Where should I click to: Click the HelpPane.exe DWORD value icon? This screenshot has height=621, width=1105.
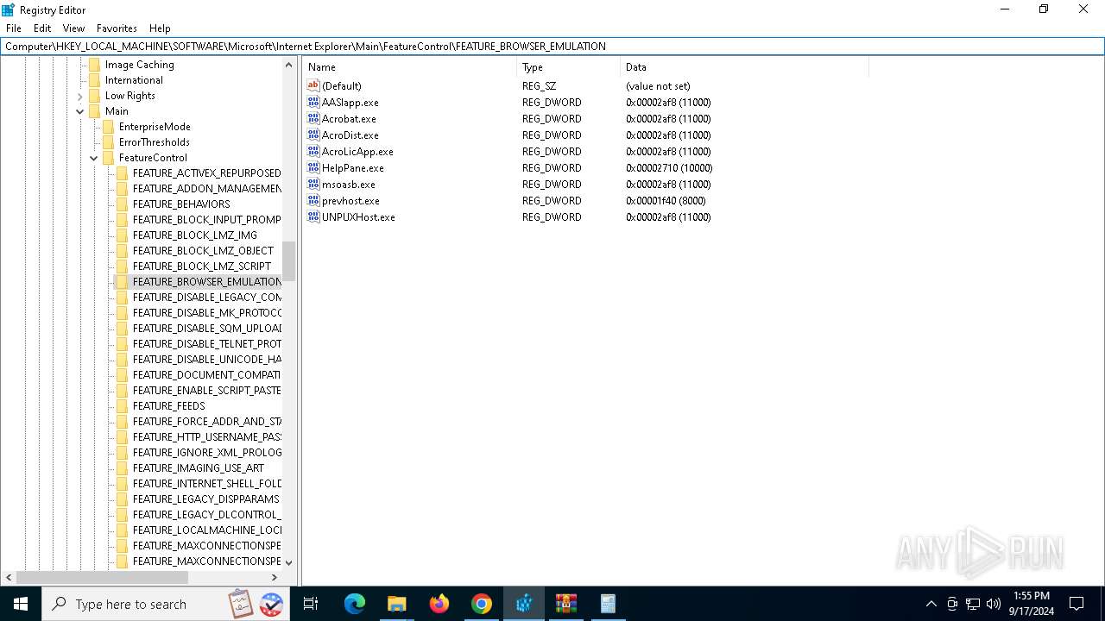click(313, 167)
